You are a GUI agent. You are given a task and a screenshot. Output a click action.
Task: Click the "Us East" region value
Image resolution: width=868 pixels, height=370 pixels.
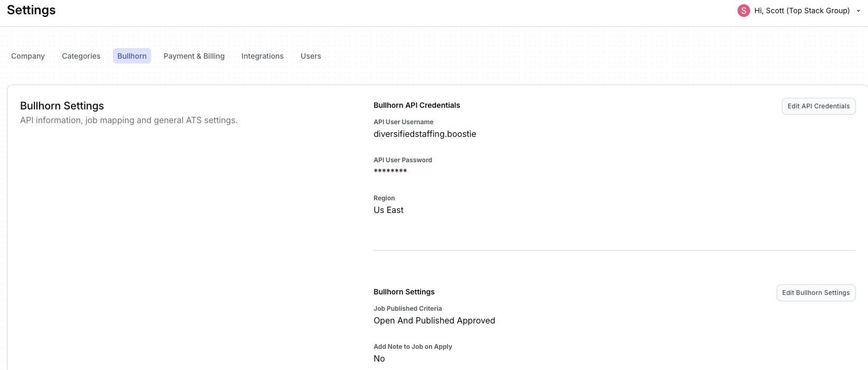point(388,210)
